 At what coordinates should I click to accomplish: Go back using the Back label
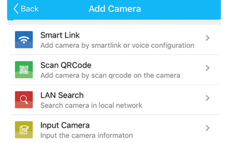[x=30, y=9]
